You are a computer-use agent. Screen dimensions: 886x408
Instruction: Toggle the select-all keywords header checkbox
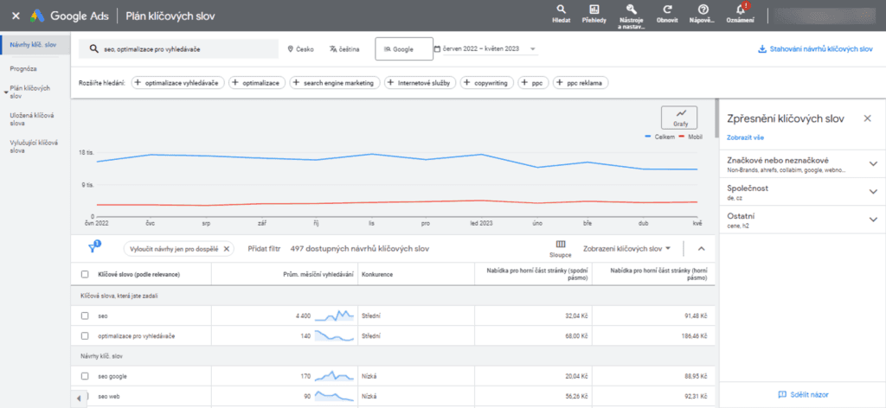pyautogui.click(x=85, y=274)
